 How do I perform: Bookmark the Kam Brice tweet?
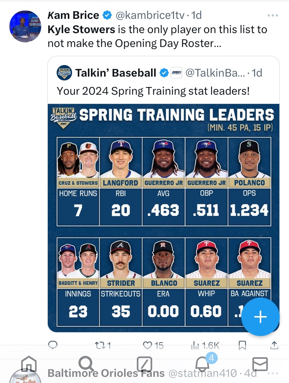tap(242, 345)
